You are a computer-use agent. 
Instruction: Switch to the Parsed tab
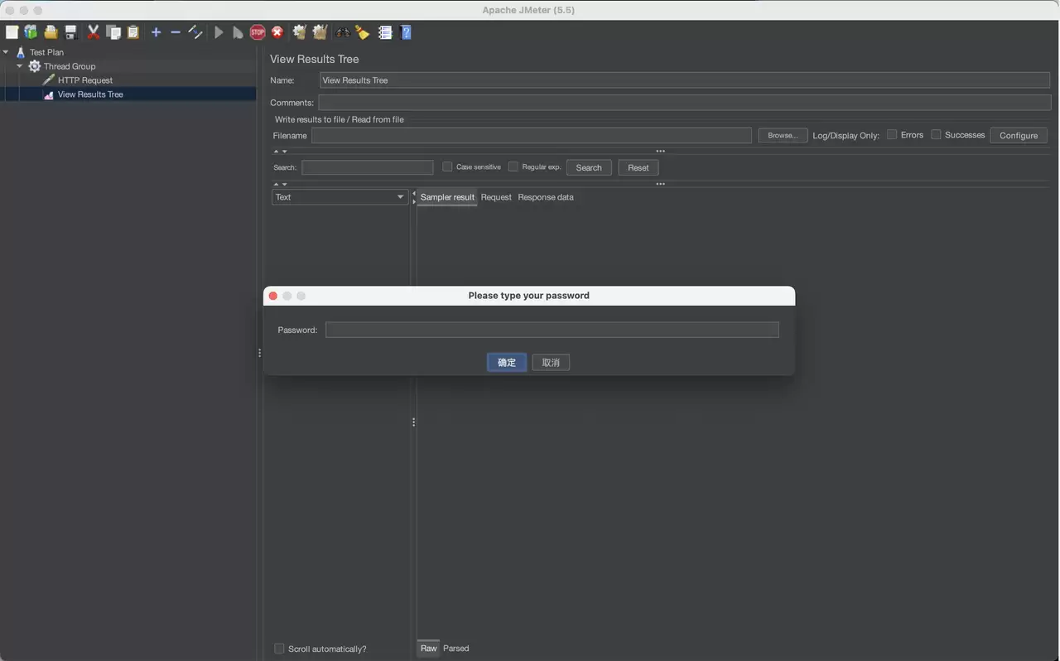pos(456,649)
